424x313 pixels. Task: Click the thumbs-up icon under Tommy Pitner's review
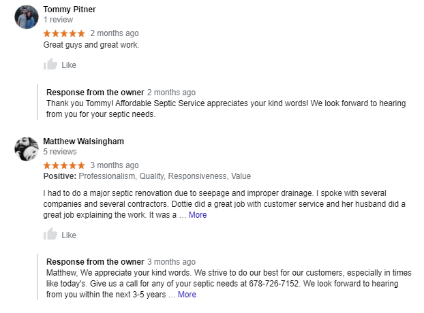pyautogui.click(x=50, y=65)
